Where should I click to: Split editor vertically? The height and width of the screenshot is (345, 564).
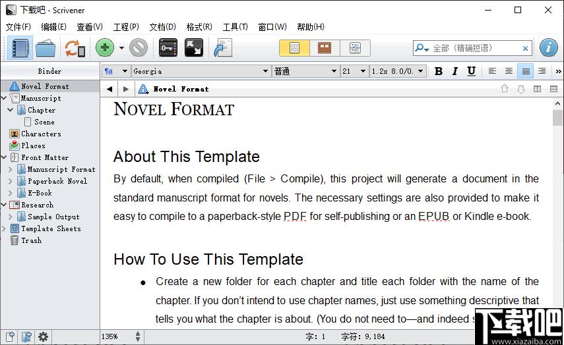tap(537, 89)
